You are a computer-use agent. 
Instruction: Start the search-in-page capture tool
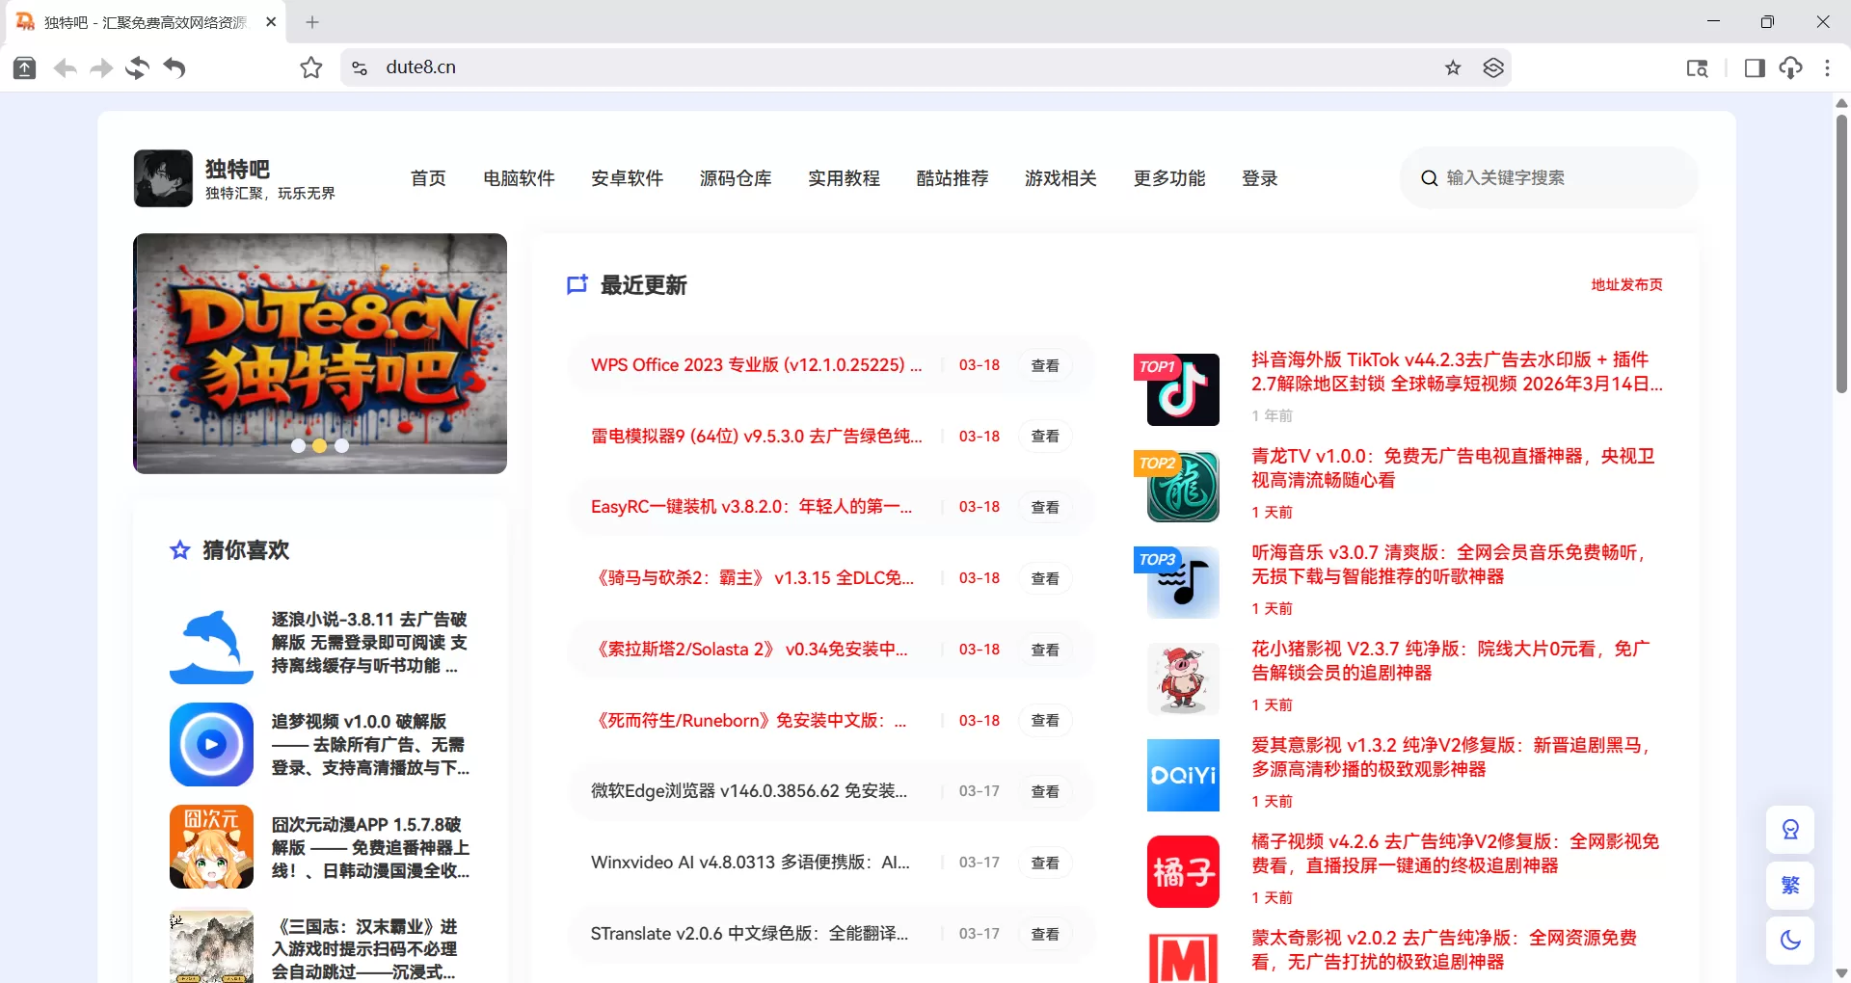pyautogui.click(x=1697, y=68)
